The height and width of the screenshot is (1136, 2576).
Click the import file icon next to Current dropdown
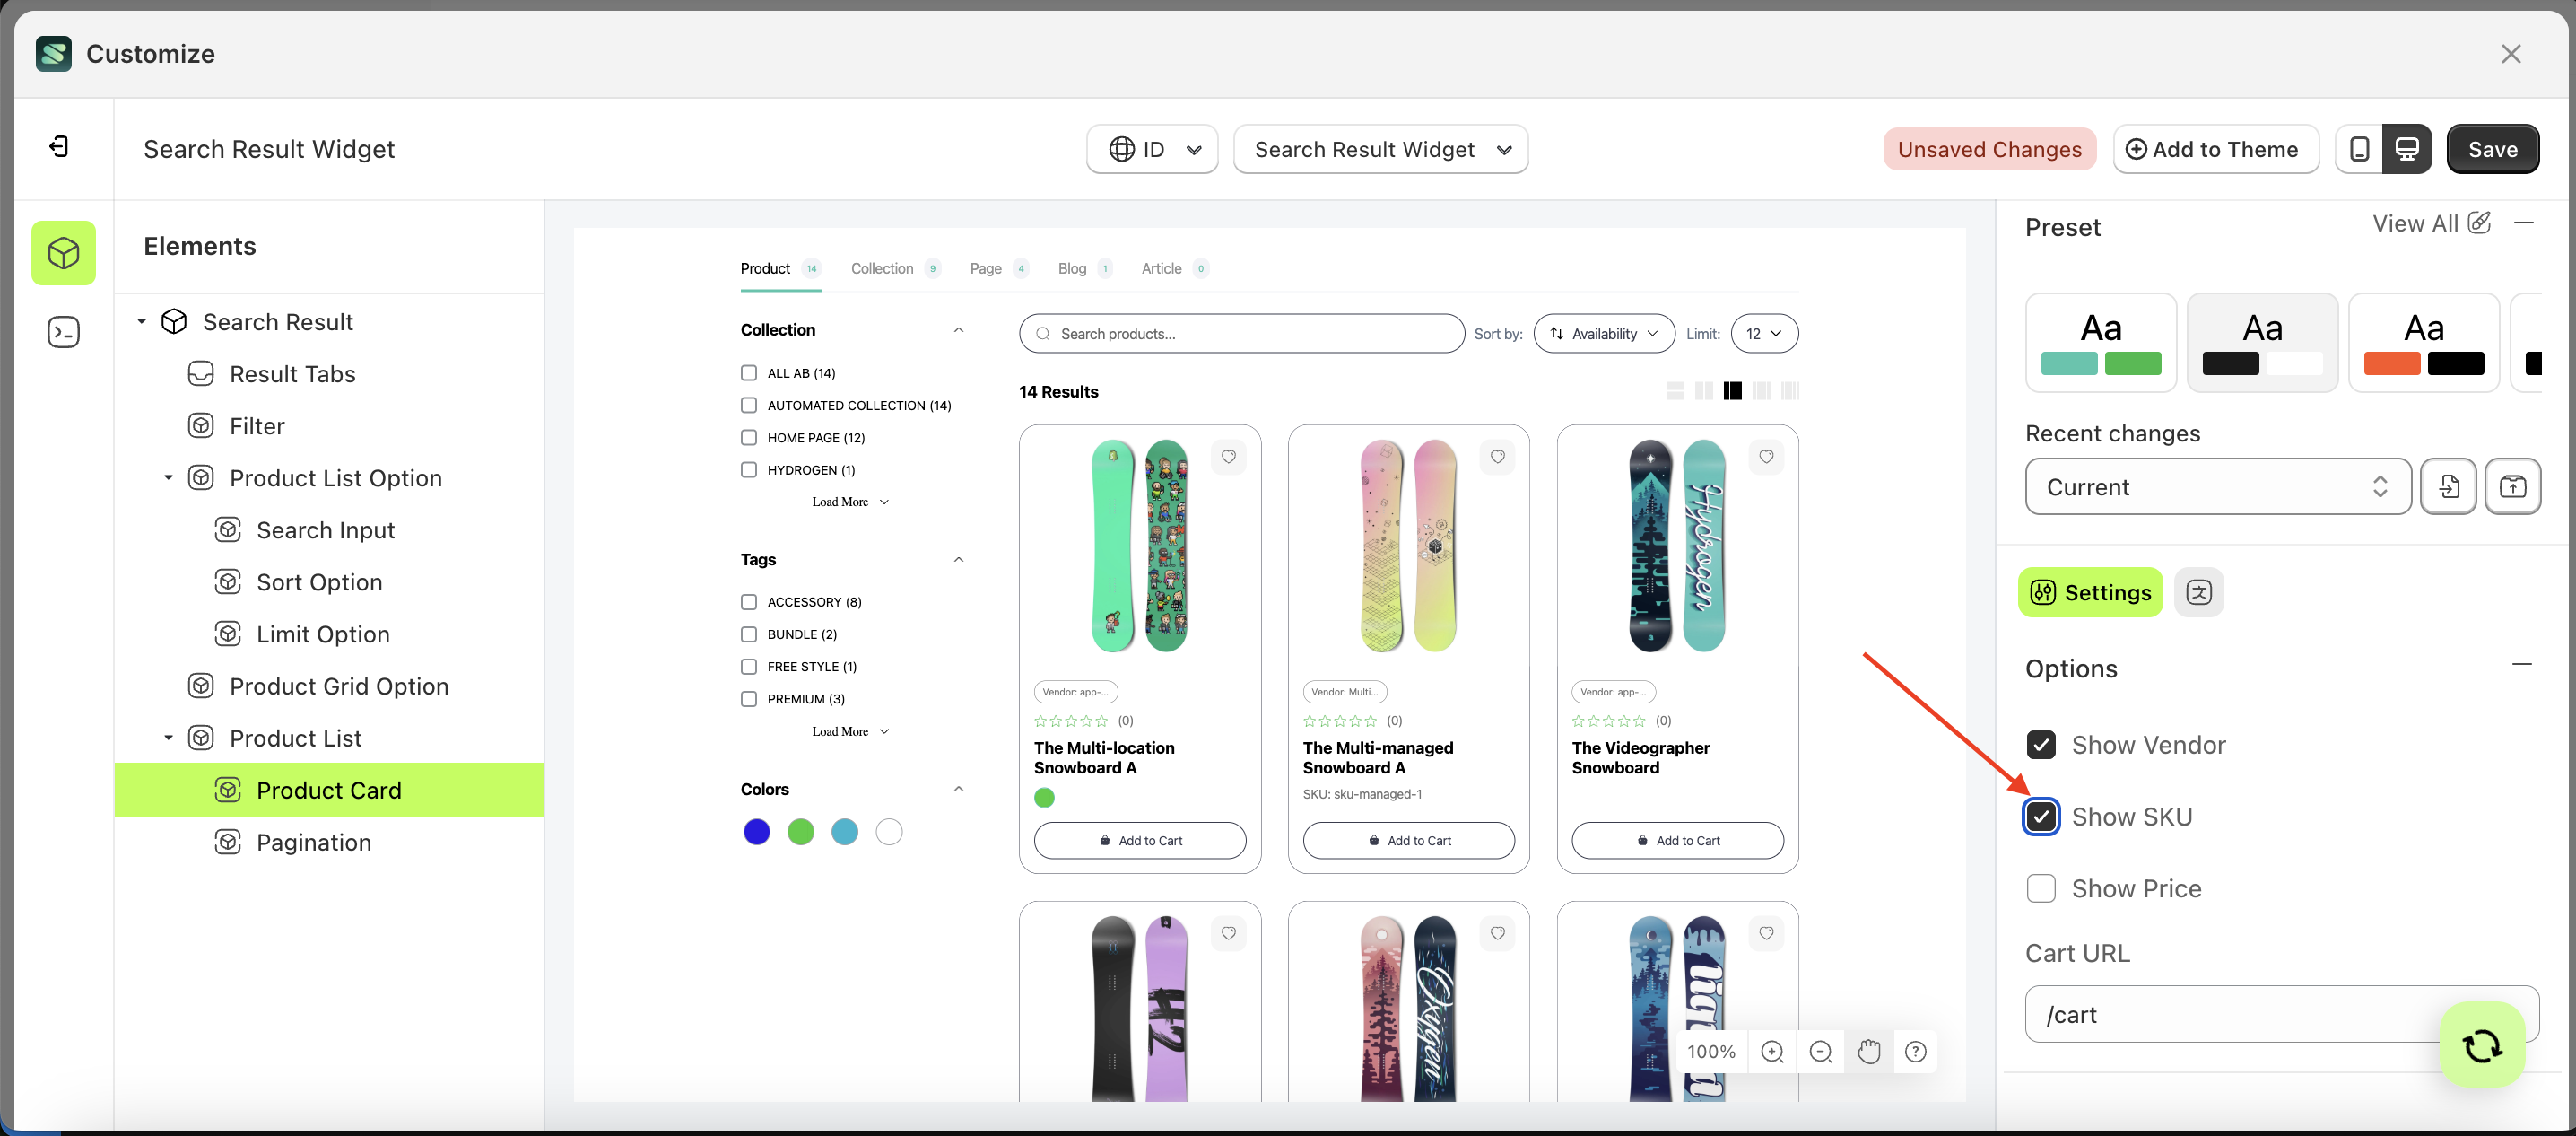tap(2449, 486)
